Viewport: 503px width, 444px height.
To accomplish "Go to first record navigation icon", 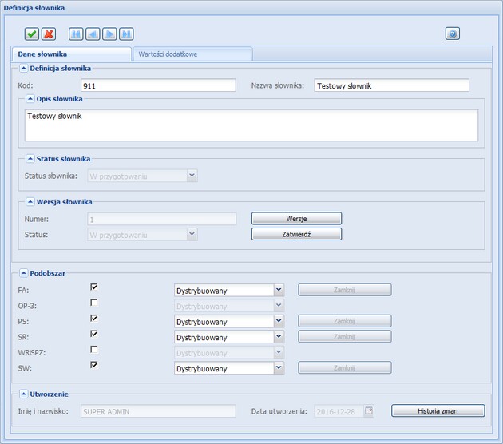I will tap(76, 34).
